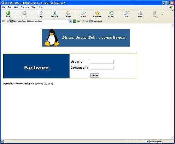Open the Edit menu

10,7
